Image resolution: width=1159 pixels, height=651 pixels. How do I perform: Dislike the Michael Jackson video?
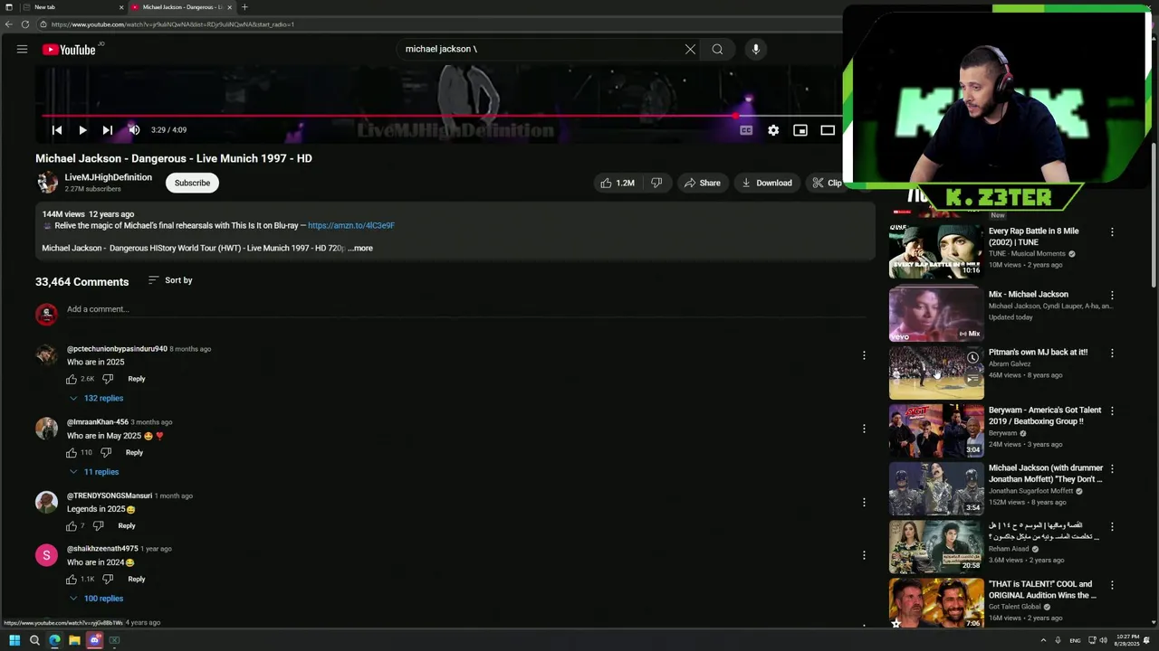coord(656,183)
